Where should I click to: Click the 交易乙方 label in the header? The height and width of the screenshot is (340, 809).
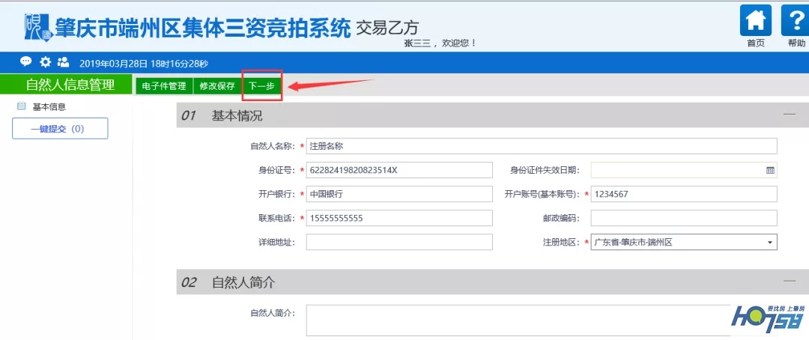pos(387,28)
